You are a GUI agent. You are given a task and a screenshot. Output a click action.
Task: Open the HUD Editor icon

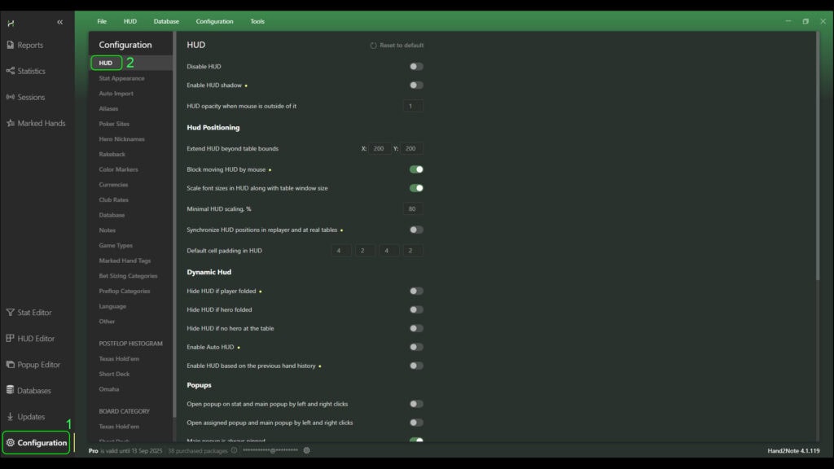pos(11,339)
